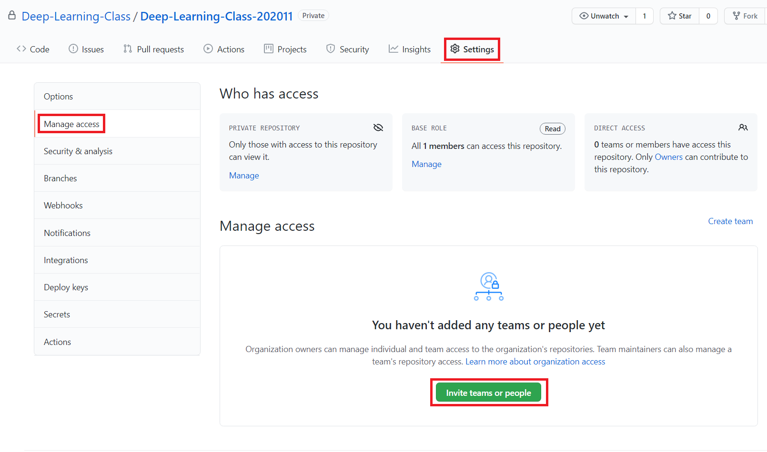This screenshot has height=452, width=767.
Task: Click the 'BASE ROLE' card title
Action: (x=429, y=128)
